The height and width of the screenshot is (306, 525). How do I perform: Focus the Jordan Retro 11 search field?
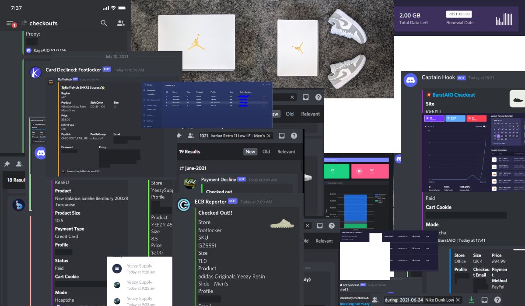coord(236,136)
